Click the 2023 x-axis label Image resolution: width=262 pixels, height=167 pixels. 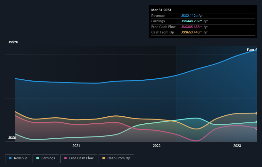tap(237, 146)
